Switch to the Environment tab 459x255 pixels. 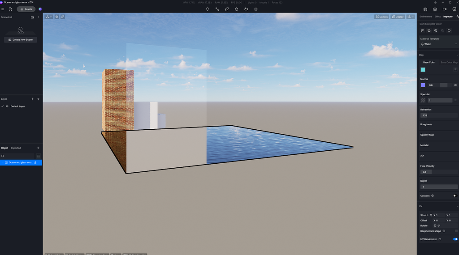pyautogui.click(x=426, y=17)
